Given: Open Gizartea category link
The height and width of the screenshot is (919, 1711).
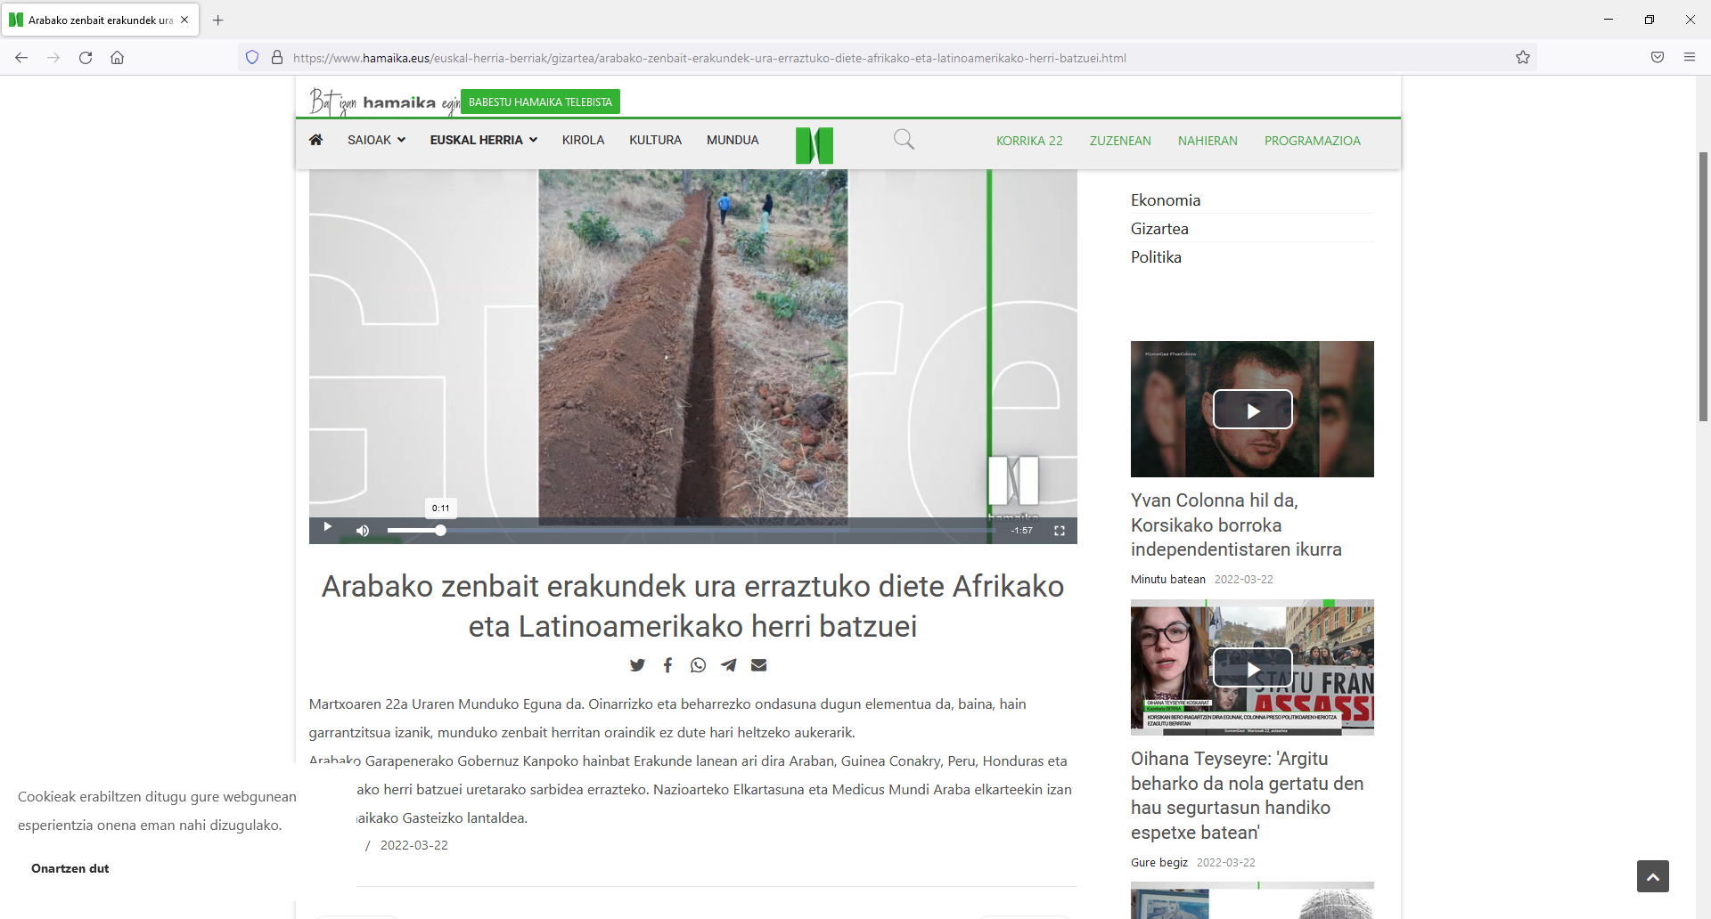Looking at the screenshot, I should pos(1159,229).
